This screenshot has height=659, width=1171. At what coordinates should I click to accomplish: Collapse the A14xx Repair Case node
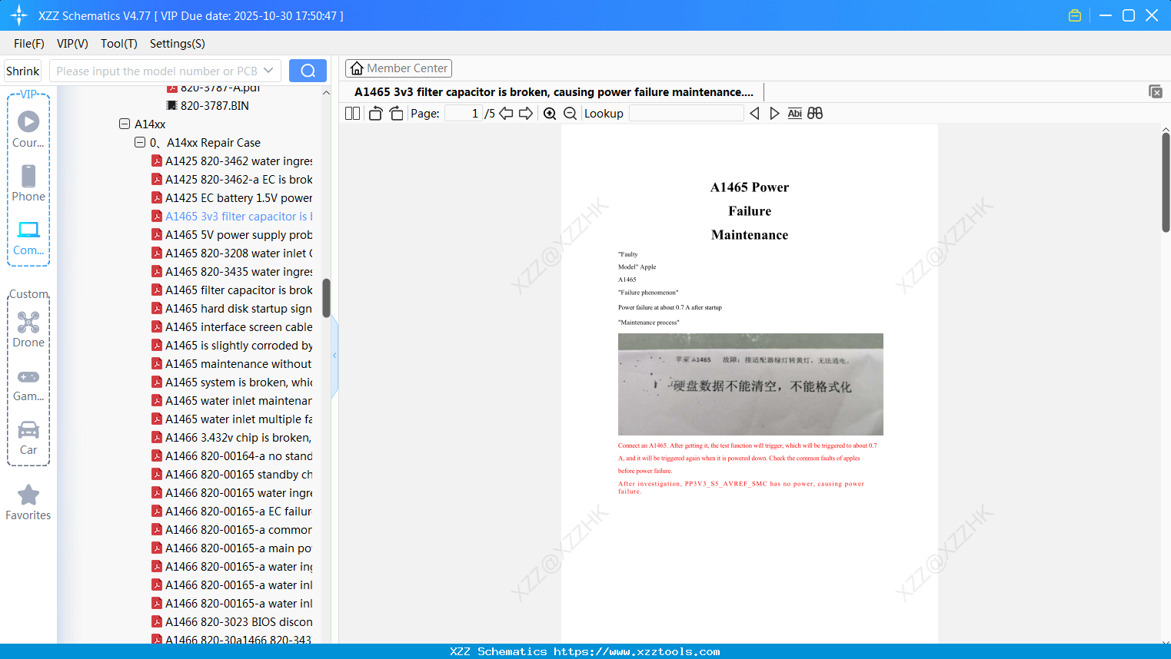coord(140,142)
